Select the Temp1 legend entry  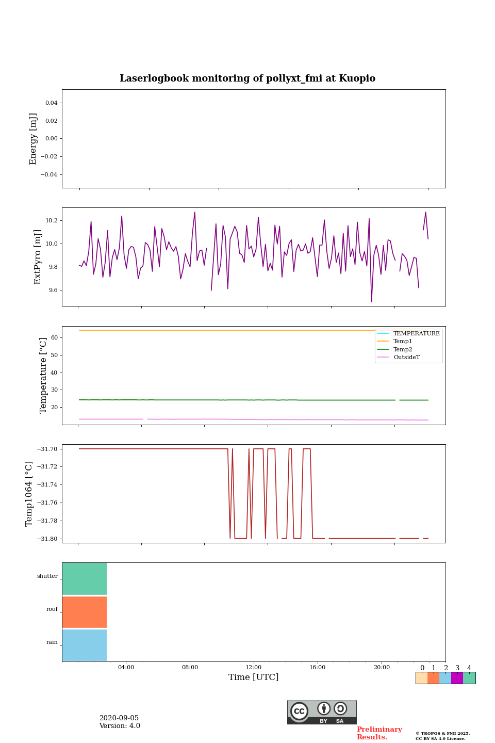(403, 342)
